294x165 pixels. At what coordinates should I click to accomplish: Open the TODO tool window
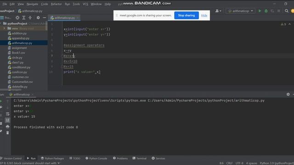click(74, 159)
